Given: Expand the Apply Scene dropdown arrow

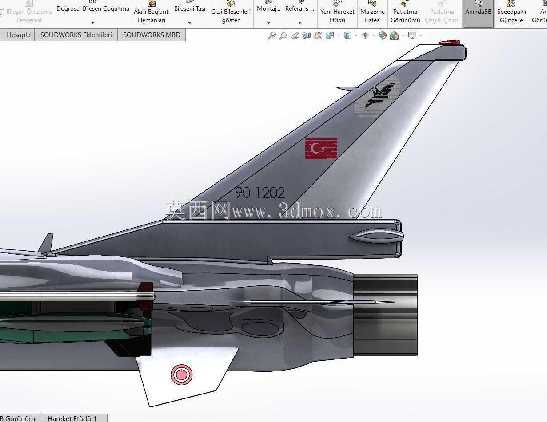Looking at the screenshot, I should 403,35.
